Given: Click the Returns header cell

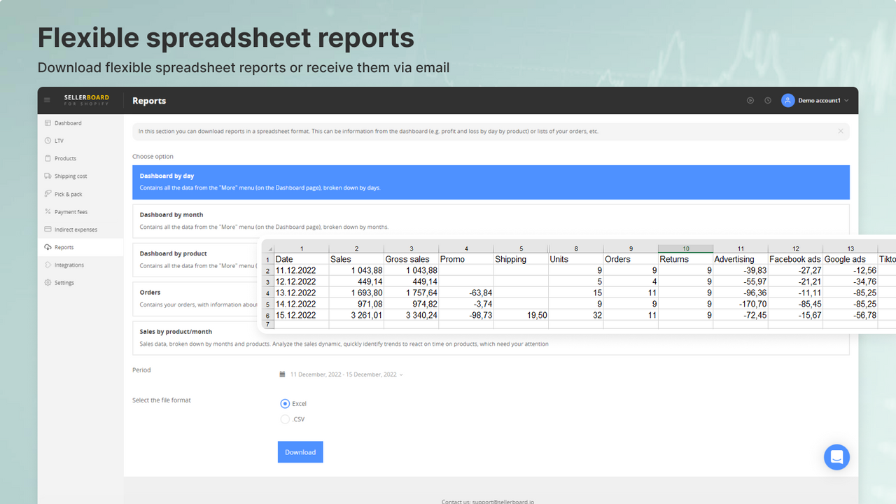Looking at the screenshot, I should [x=685, y=259].
